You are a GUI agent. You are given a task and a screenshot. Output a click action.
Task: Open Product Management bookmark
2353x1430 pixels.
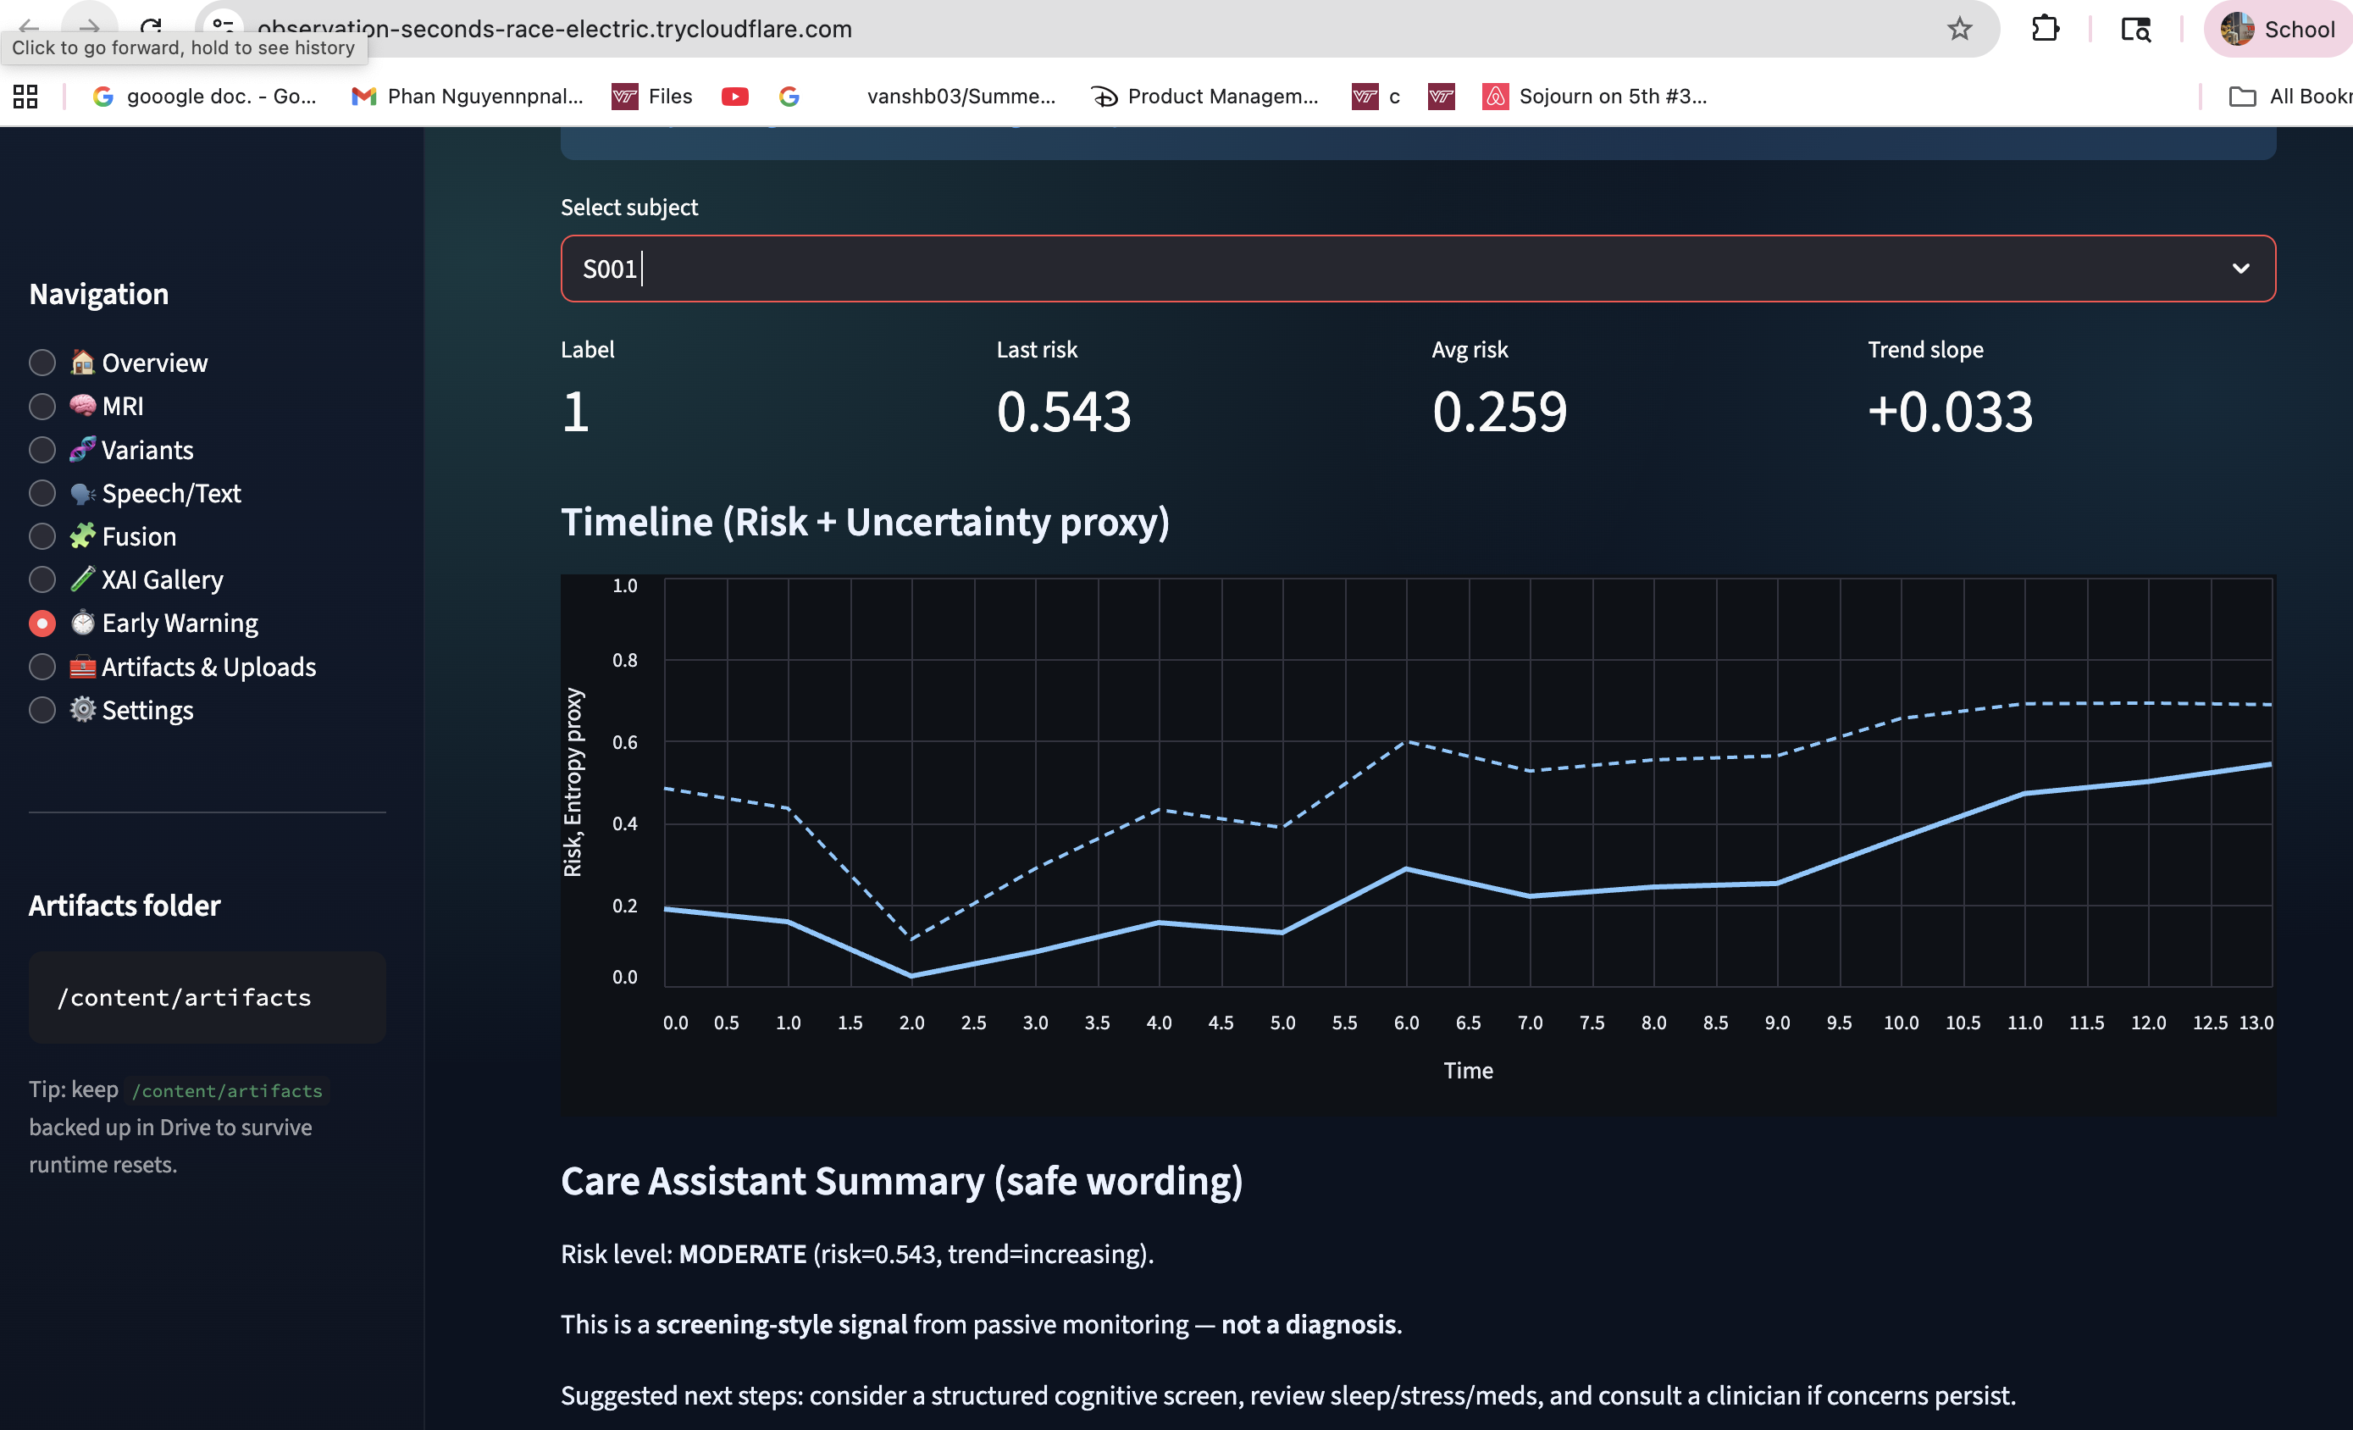coord(1205,97)
